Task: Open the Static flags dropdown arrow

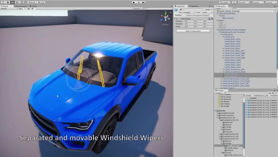Action: (x=212, y=9)
